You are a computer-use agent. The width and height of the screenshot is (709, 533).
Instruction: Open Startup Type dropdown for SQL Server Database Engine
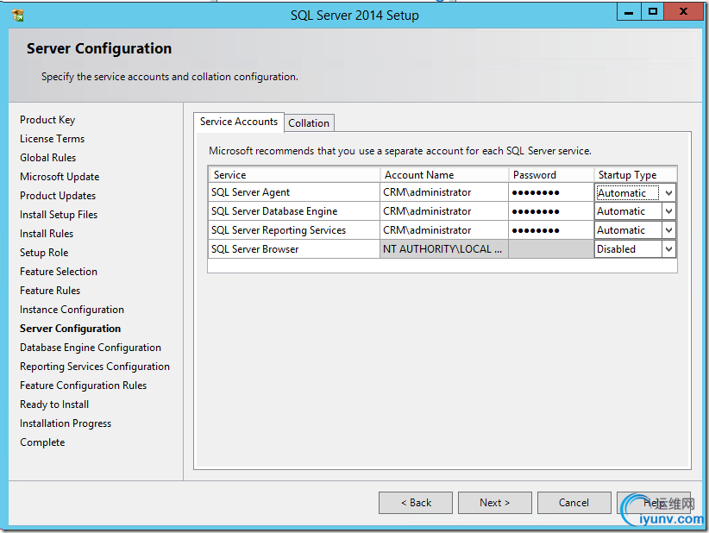point(668,211)
